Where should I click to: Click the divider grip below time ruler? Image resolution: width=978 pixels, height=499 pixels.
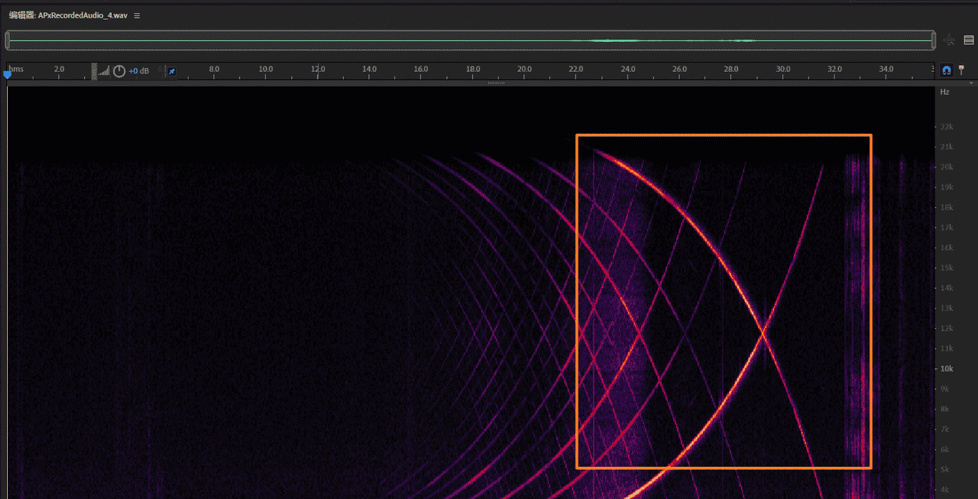(496, 83)
